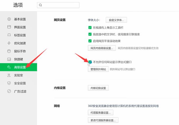
Task: Click the 标签设置 tab icon
Action: [9, 35]
